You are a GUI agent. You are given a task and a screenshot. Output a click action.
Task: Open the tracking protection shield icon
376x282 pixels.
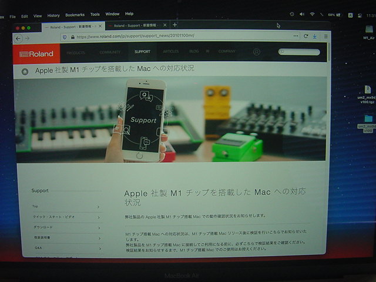click(x=65, y=37)
